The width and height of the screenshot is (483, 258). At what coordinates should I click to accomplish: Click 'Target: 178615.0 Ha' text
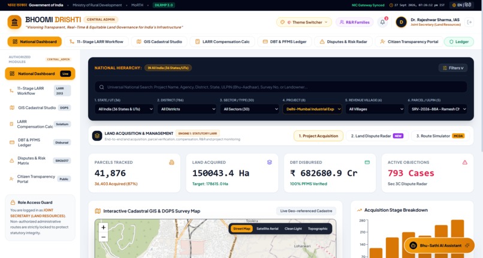210,184
